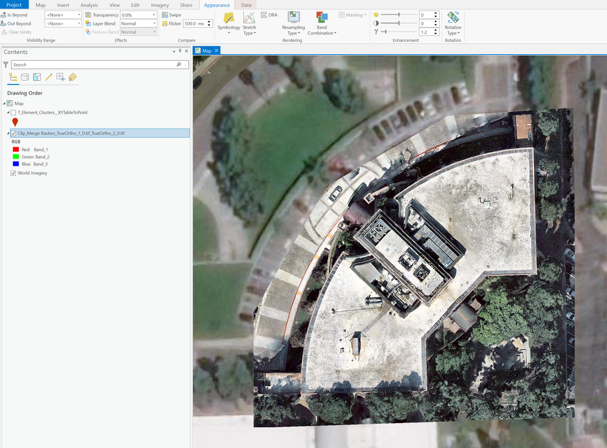Open the In Beyond visibility range dropdown
Image resolution: width=607 pixels, height=448 pixels.
tap(77, 14)
